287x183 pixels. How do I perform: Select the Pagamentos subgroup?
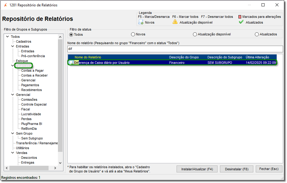pyautogui.click(x=30, y=85)
